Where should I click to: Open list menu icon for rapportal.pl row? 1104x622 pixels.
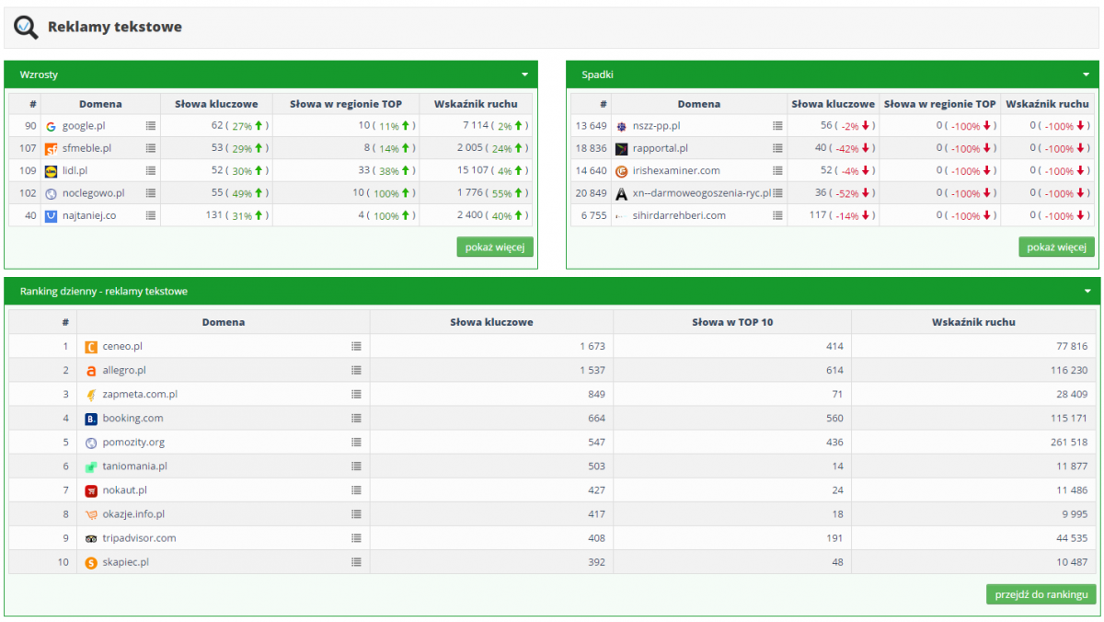click(x=777, y=148)
